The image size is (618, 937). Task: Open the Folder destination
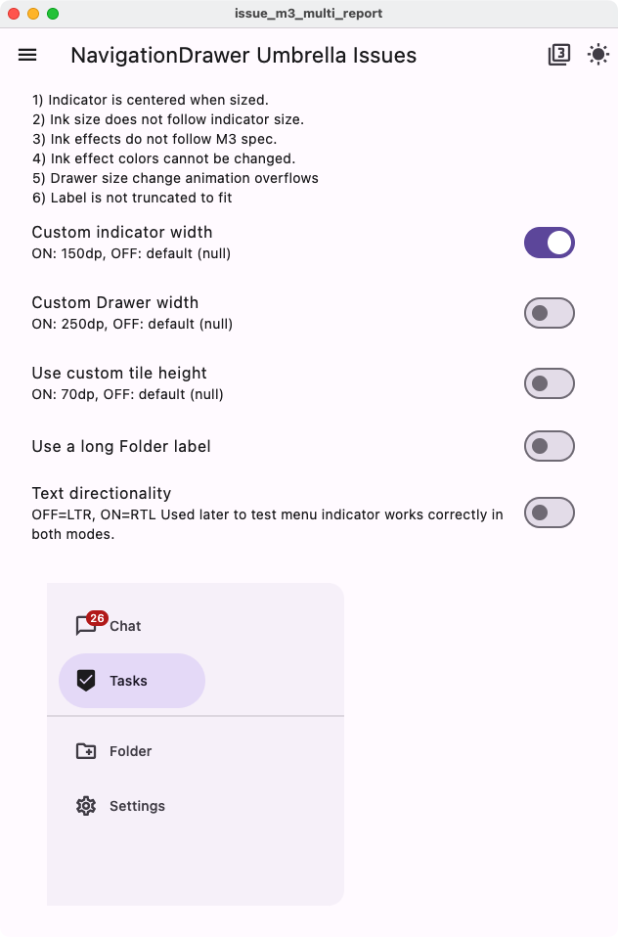[x=133, y=751]
